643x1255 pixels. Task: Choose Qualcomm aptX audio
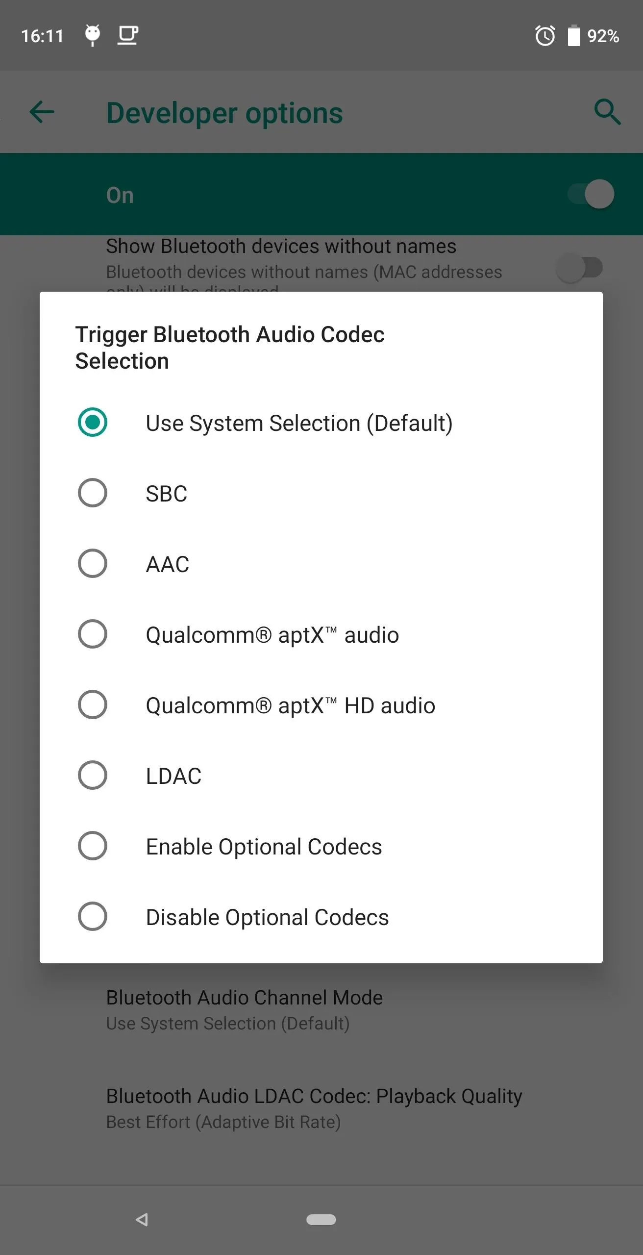[321, 634]
